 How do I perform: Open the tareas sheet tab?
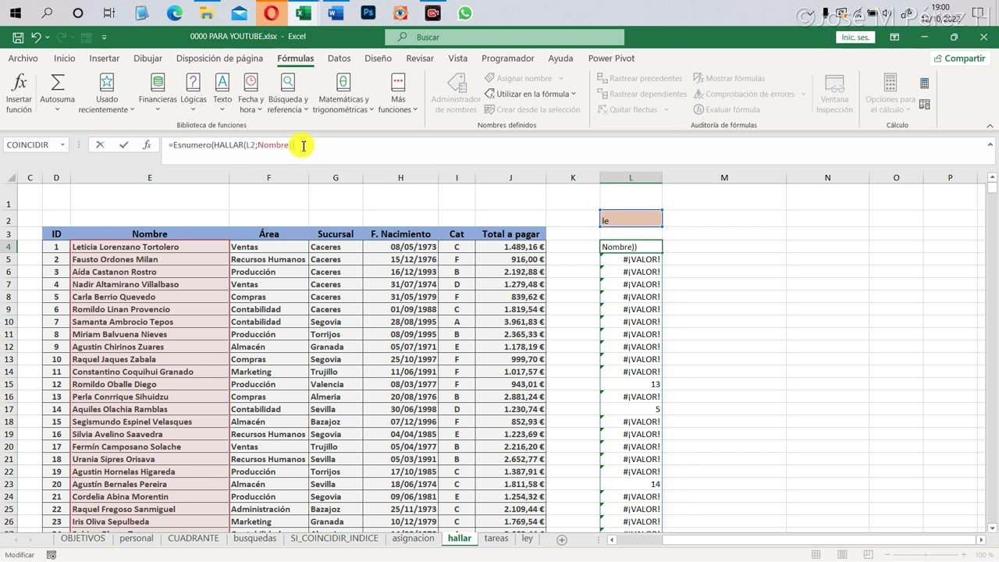tap(496, 539)
